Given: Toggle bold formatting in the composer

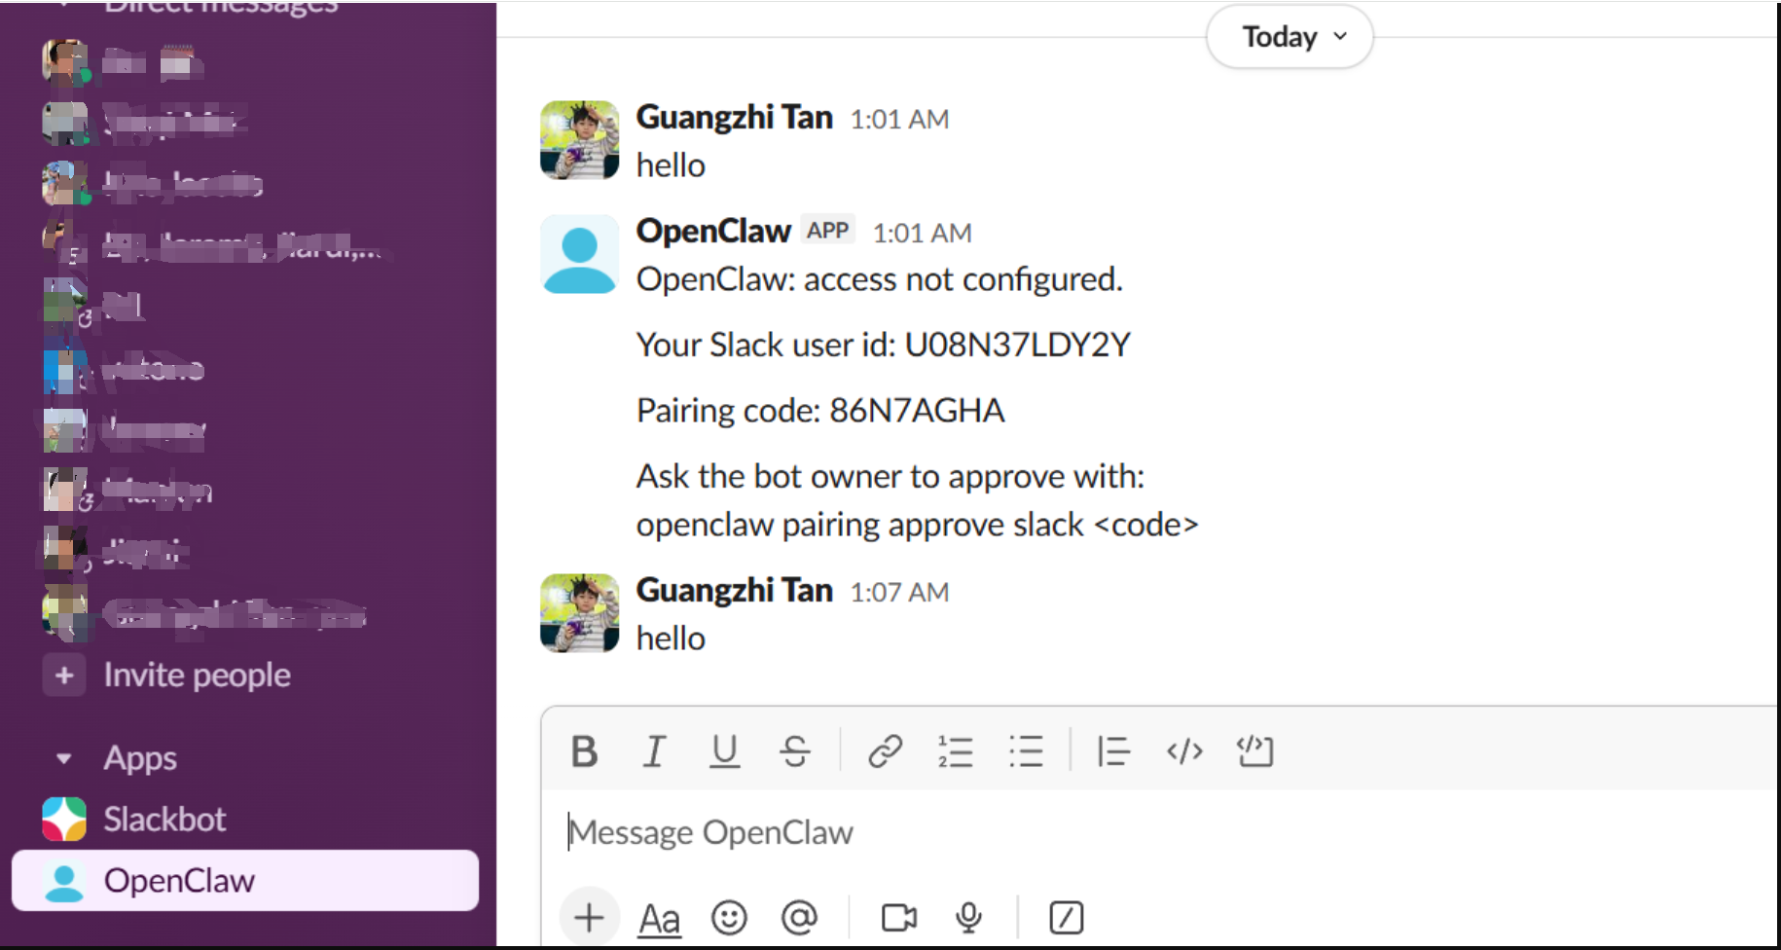Looking at the screenshot, I should [x=584, y=751].
